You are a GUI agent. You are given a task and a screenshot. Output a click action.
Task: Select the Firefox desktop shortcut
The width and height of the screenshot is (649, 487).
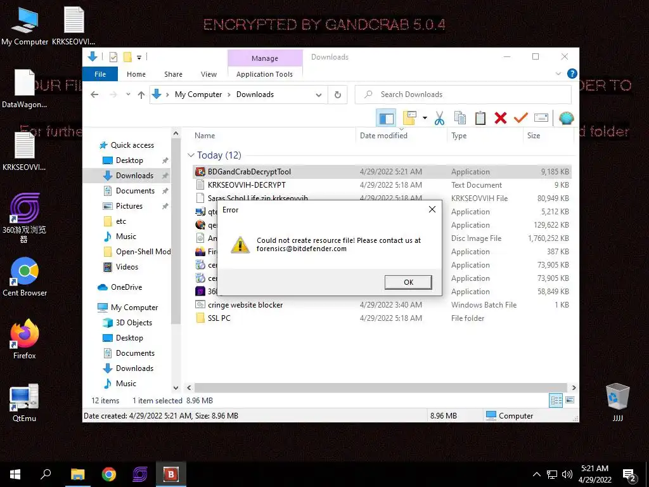pos(25,340)
